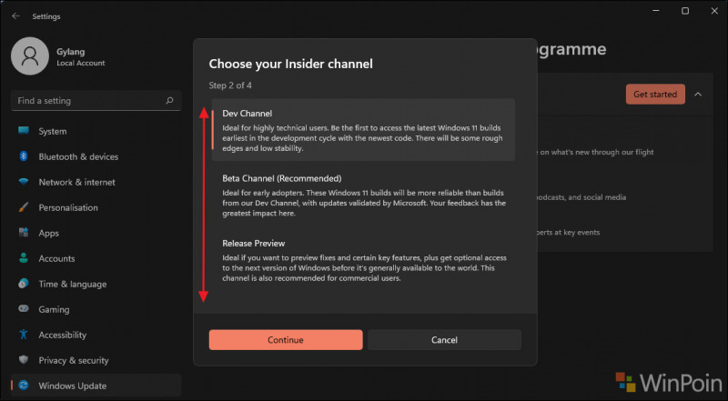Select Windows Update in sidebar
The height and width of the screenshot is (401, 728).
coord(96,386)
